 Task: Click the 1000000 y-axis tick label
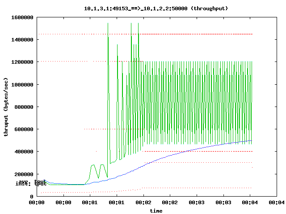coord(23,84)
